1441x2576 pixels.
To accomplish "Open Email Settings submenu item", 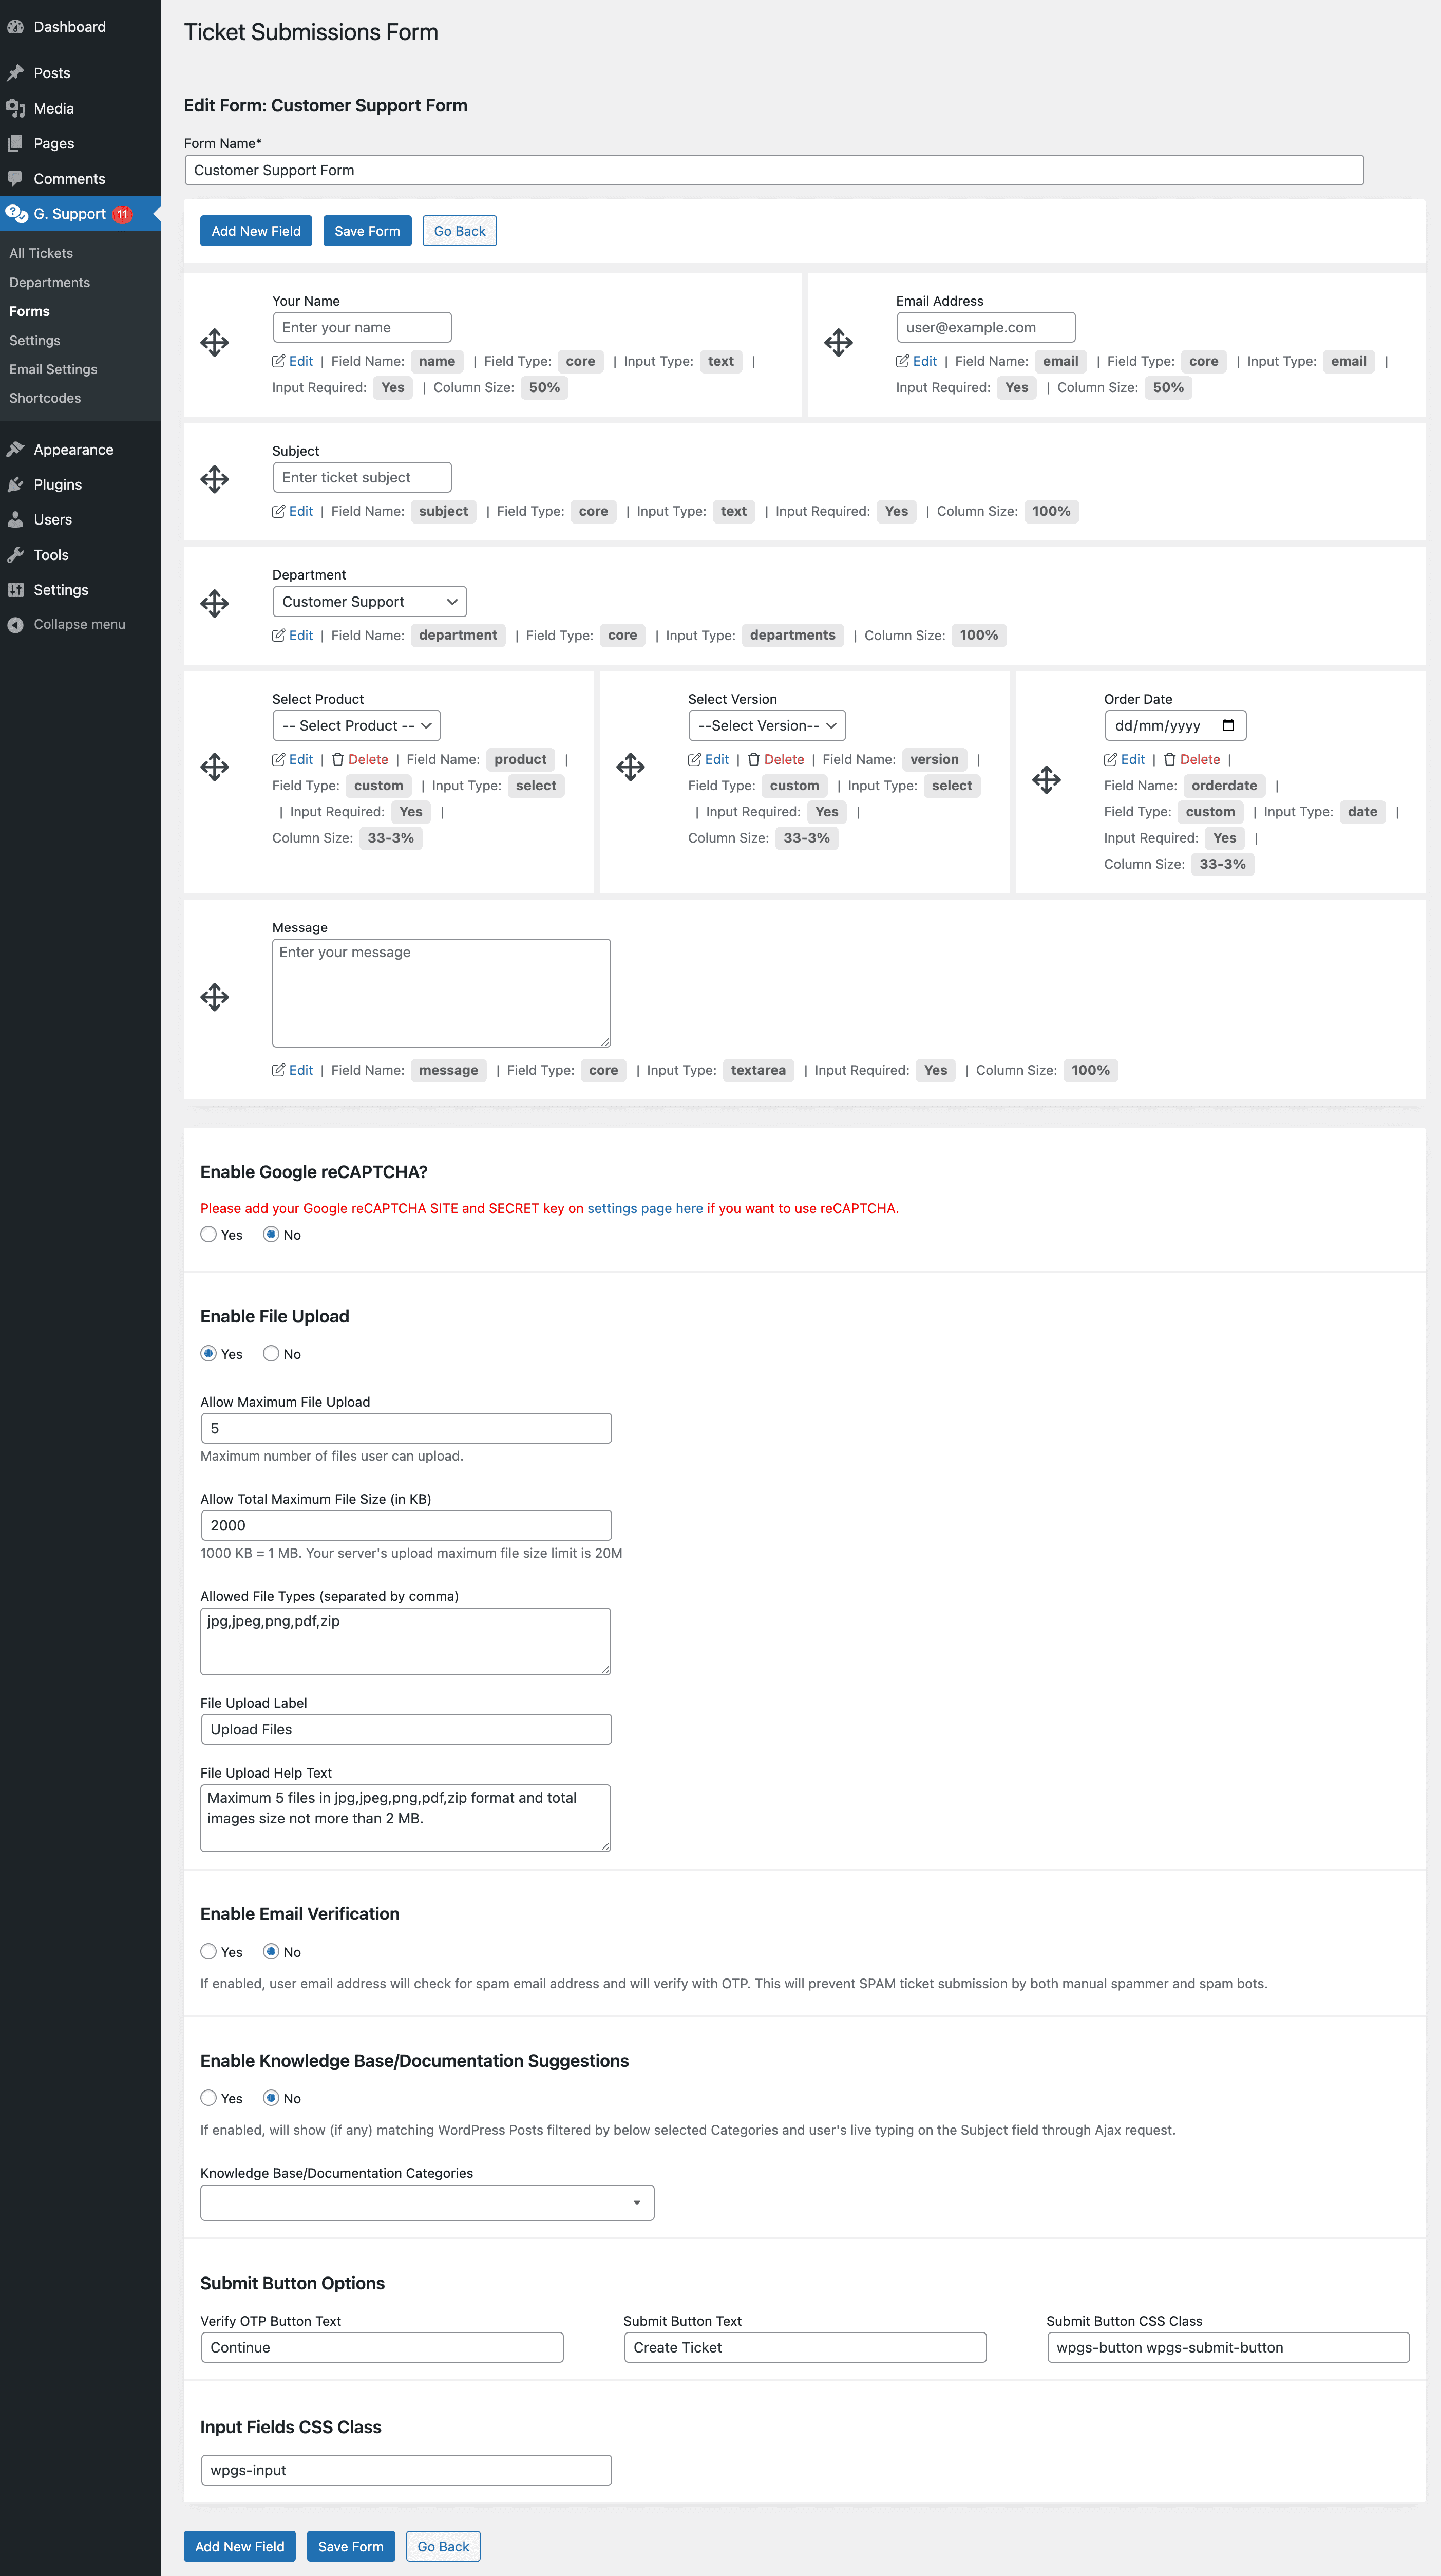I will (x=54, y=369).
